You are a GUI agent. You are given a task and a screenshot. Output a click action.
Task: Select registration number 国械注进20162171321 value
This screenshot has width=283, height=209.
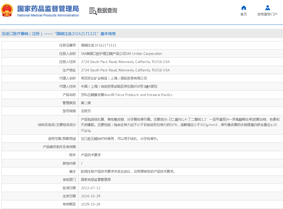point(98,45)
